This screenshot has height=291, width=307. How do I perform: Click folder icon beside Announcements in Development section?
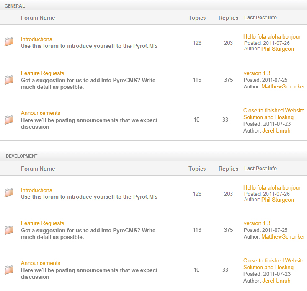[x=9, y=270]
